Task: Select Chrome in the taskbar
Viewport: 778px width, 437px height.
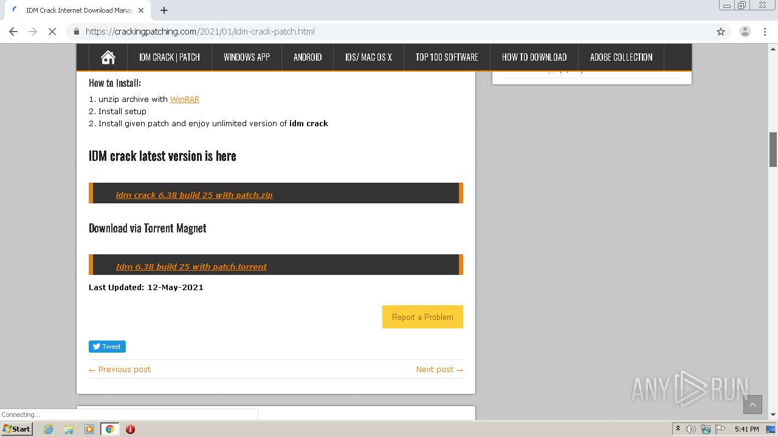Action: coord(109,429)
